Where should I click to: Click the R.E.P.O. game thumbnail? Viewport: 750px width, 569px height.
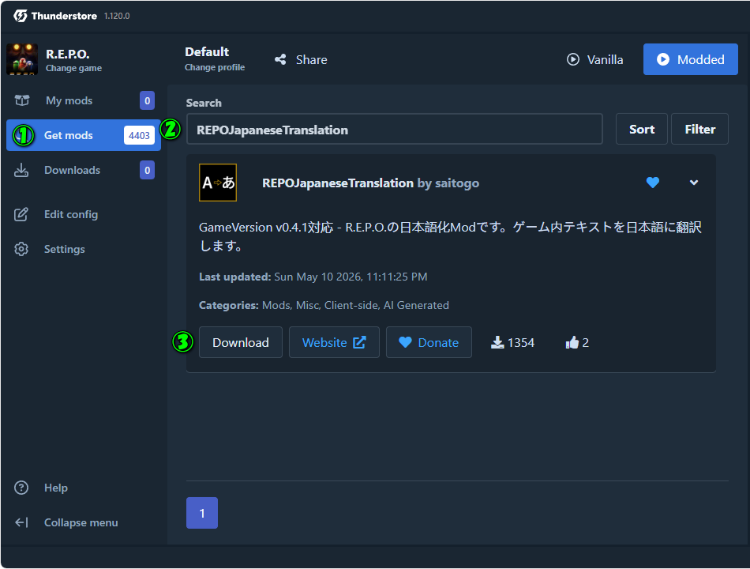pyautogui.click(x=22, y=59)
